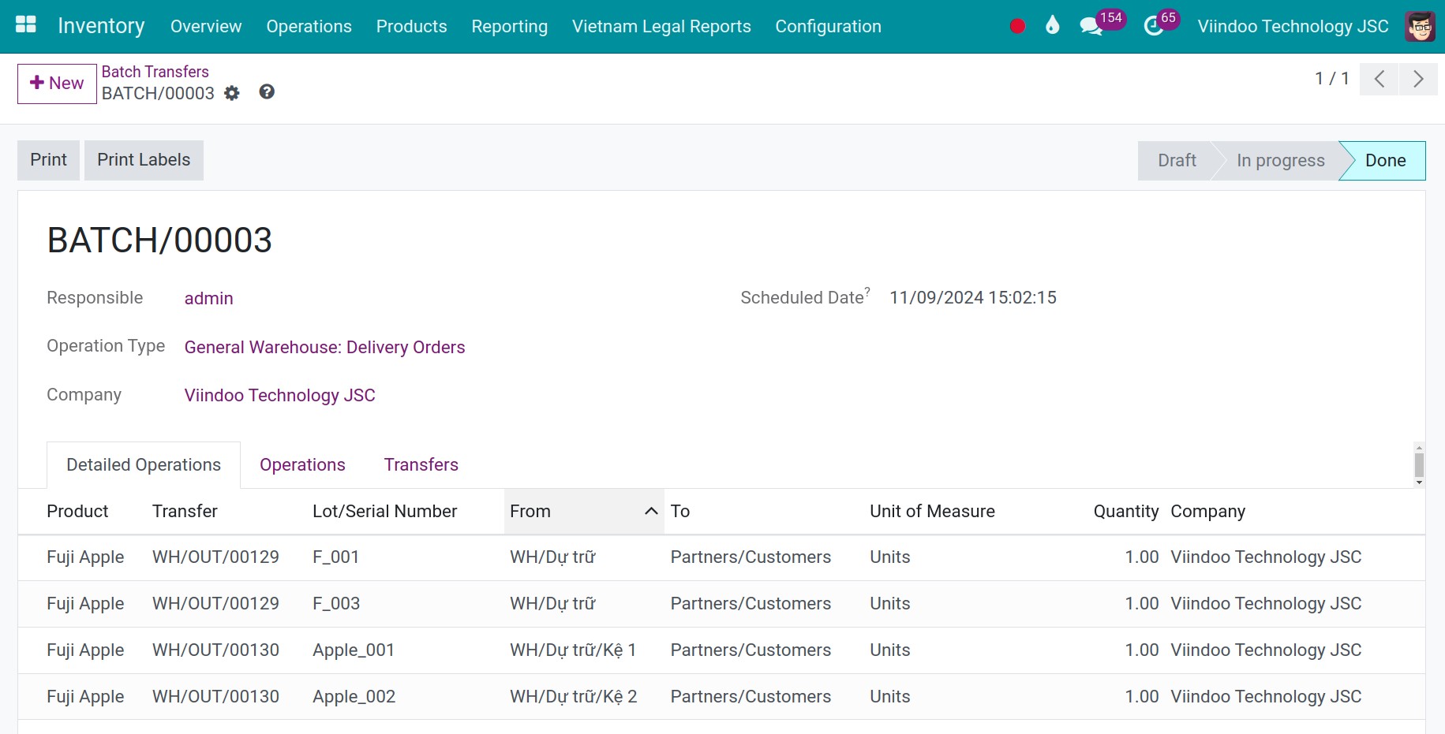Image resolution: width=1445 pixels, height=734 pixels.
Task: Click the In progress status stage
Action: click(x=1280, y=161)
